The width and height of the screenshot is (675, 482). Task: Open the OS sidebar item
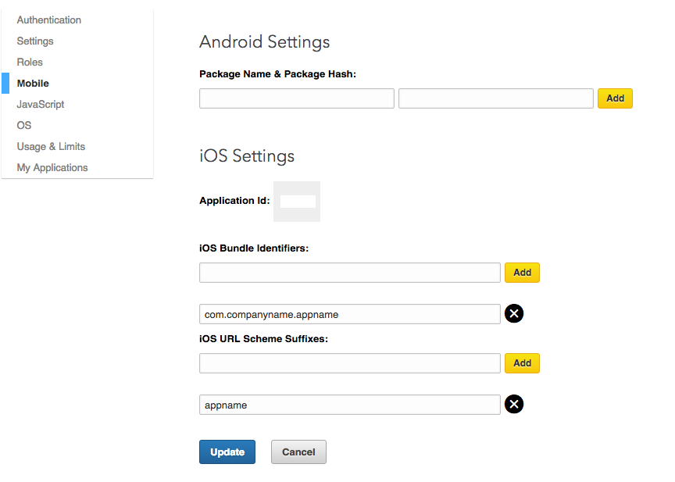24,125
